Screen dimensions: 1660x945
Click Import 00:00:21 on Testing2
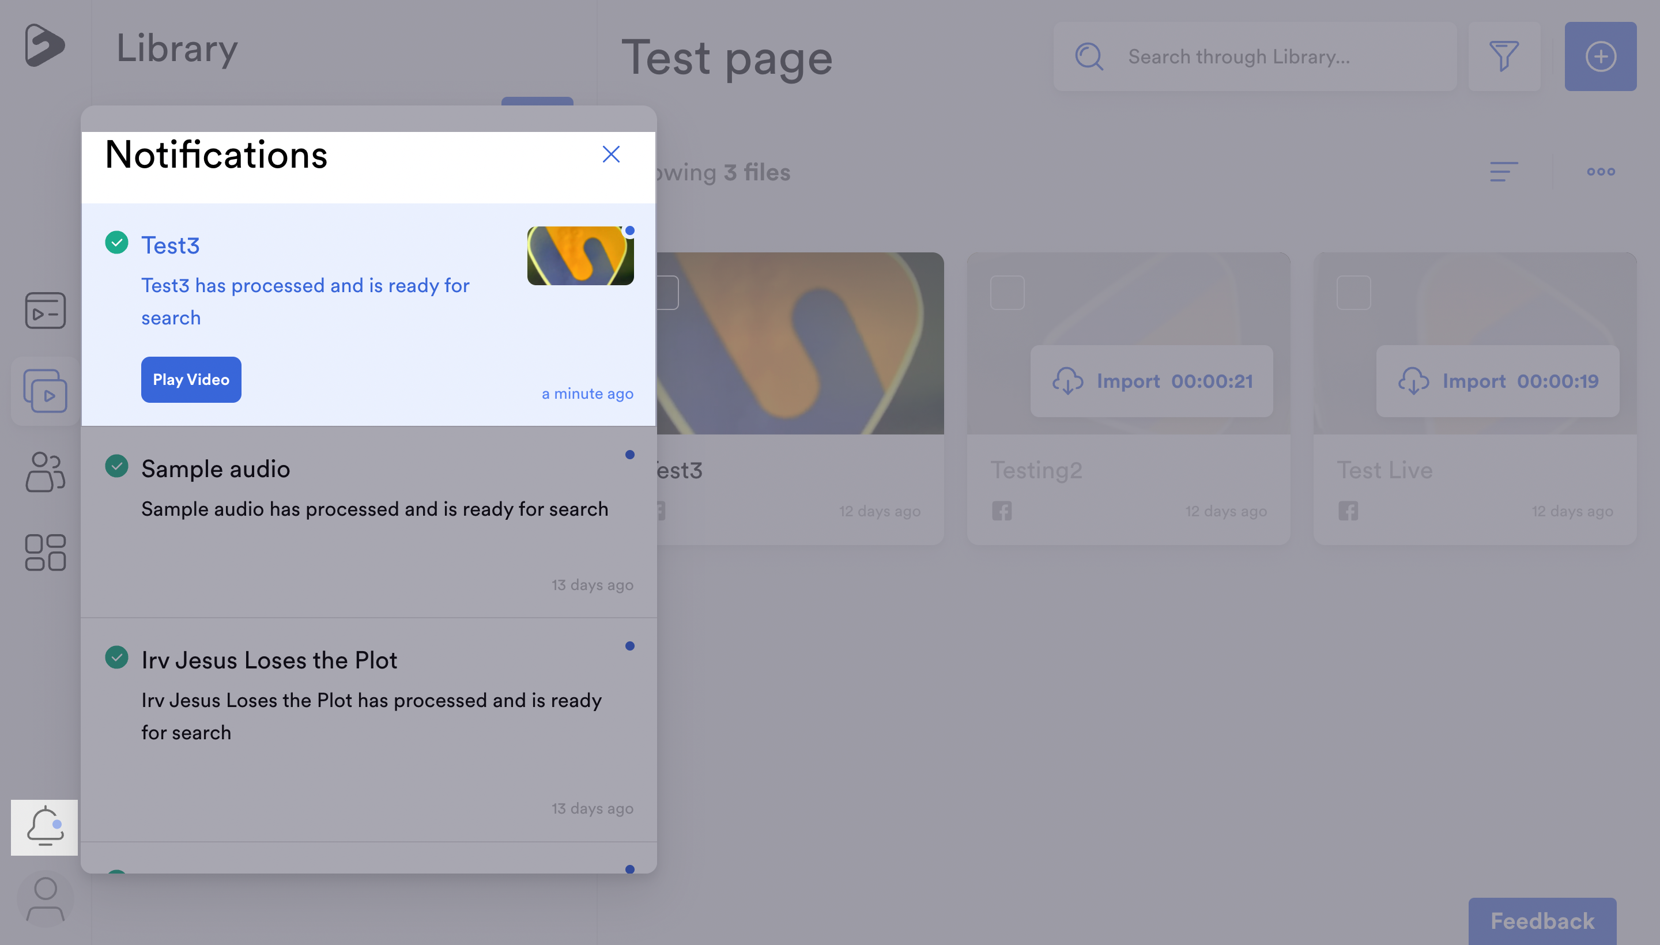pyautogui.click(x=1151, y=381)
